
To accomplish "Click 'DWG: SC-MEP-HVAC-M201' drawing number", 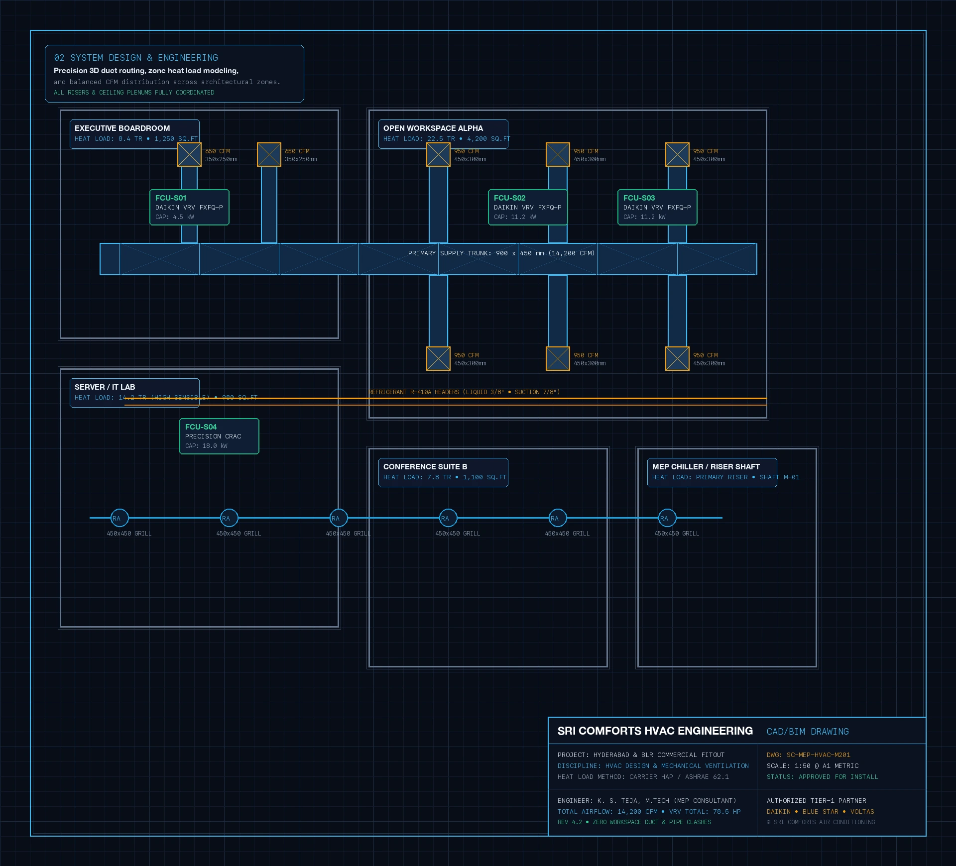I will 809,755.
